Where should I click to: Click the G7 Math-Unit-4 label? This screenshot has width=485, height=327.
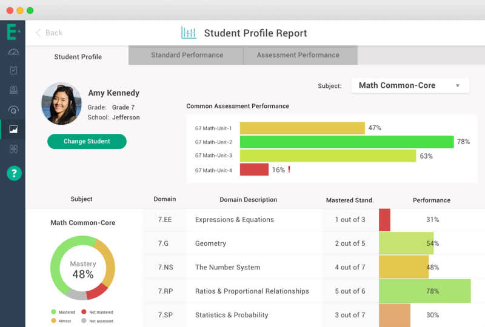pos(213,170)
